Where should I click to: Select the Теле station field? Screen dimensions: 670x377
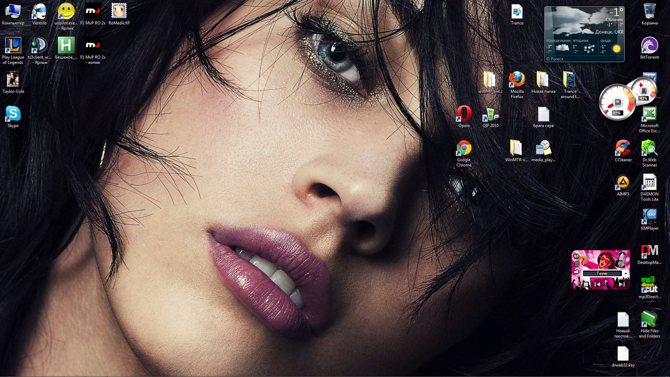click(602, 273)
